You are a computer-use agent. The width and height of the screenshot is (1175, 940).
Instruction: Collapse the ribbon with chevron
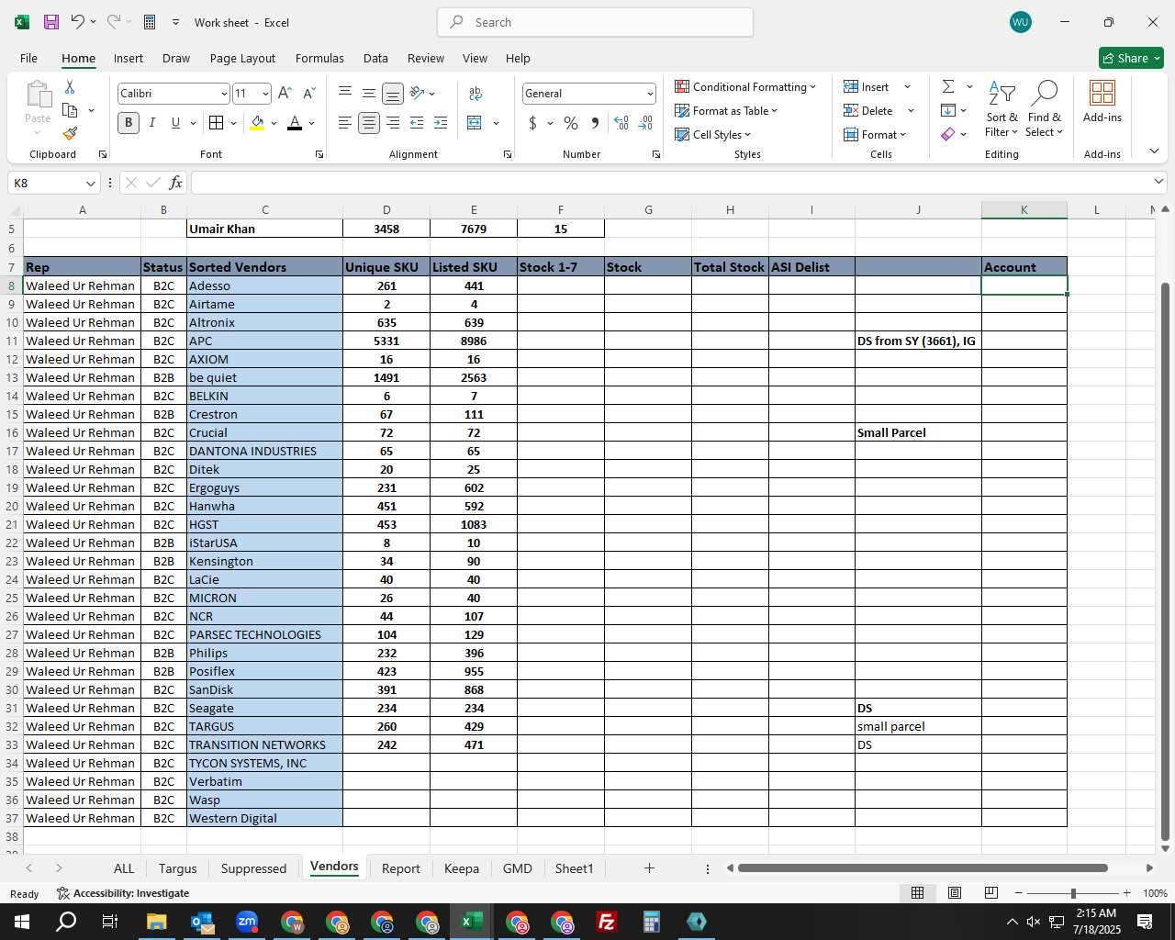(x=1154, y=151)
